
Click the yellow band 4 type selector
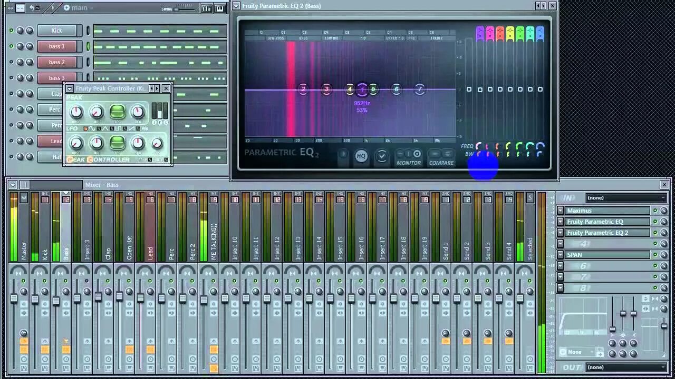coord(510,34)
